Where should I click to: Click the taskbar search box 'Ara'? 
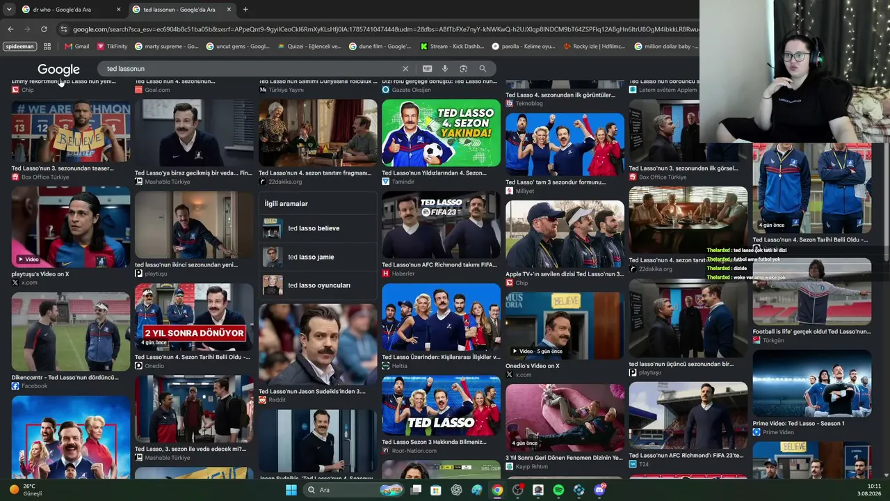click(355, 490)
